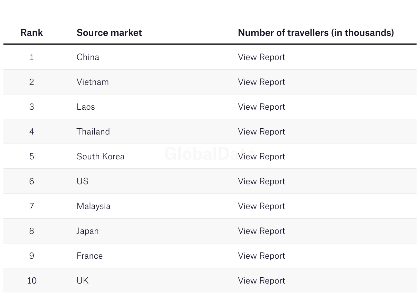
Task: Open the UK View Report link
Action: coord(261,281)
